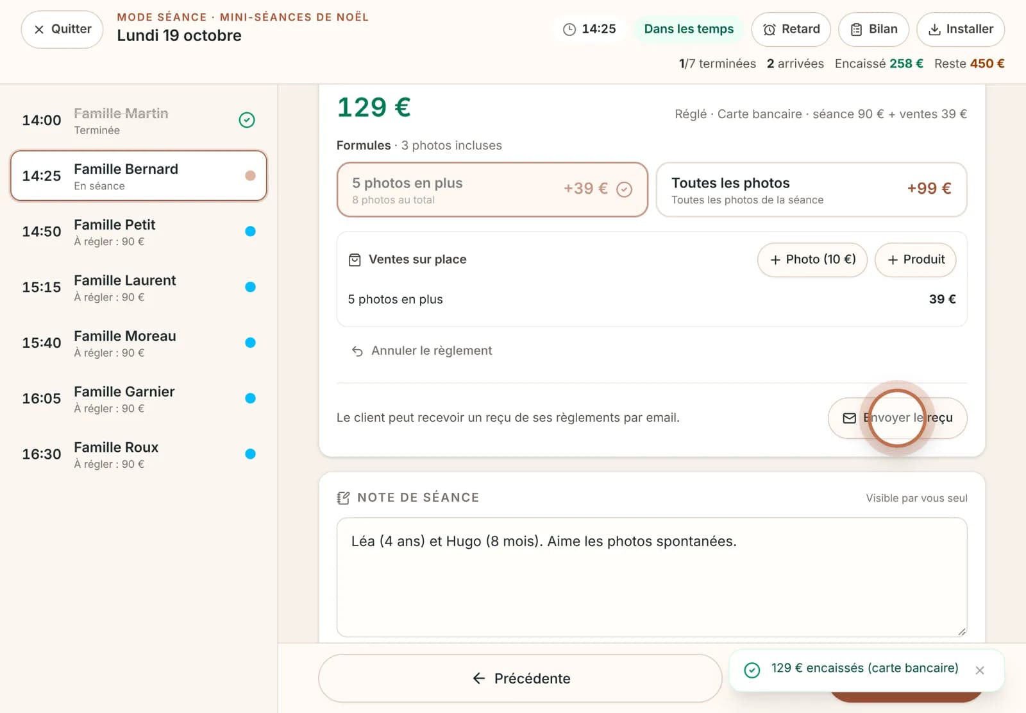The height and width of the screenshot is (713, 1026).
Task: Dismiss the '129 € encaissés' notification
Action: click(980, 671)
